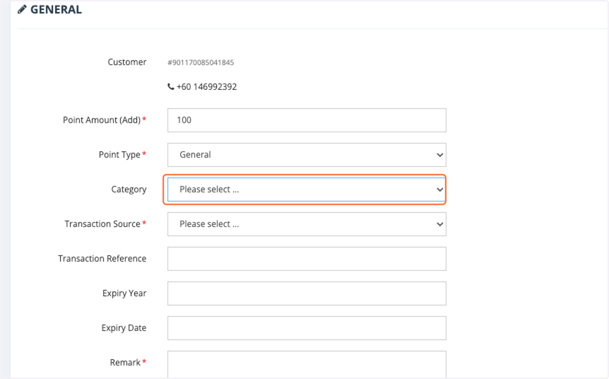This screenshot has width=609, height=379.
Task: Click the Transaction Reference input field
Action: [x=307, y=259]
